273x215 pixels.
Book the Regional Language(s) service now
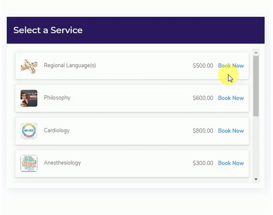pos(231,65)
